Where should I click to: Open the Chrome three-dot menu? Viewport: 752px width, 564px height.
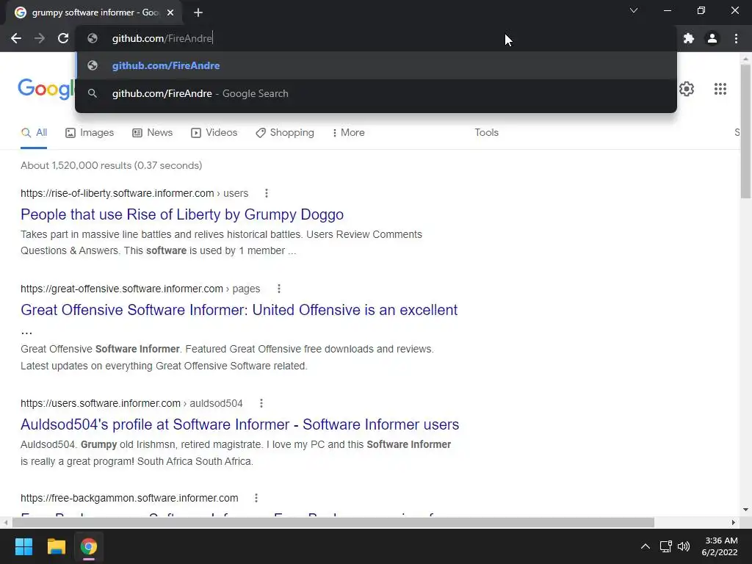[x=736, y=38]
